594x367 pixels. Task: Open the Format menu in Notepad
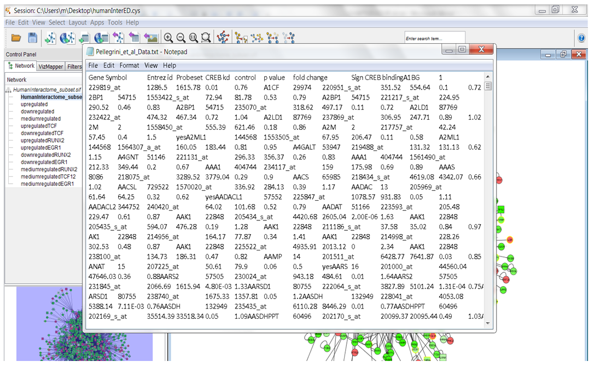pyautogui.click(x=130, y=65)
